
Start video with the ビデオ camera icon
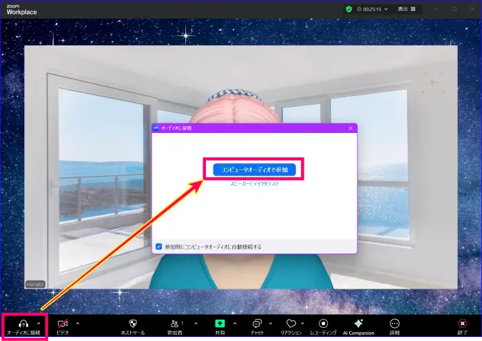click(63, 323)
